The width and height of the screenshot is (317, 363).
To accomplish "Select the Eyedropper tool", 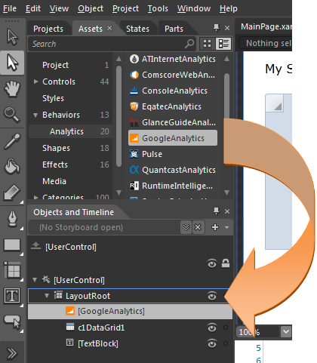I will click(x=12, y=141).
